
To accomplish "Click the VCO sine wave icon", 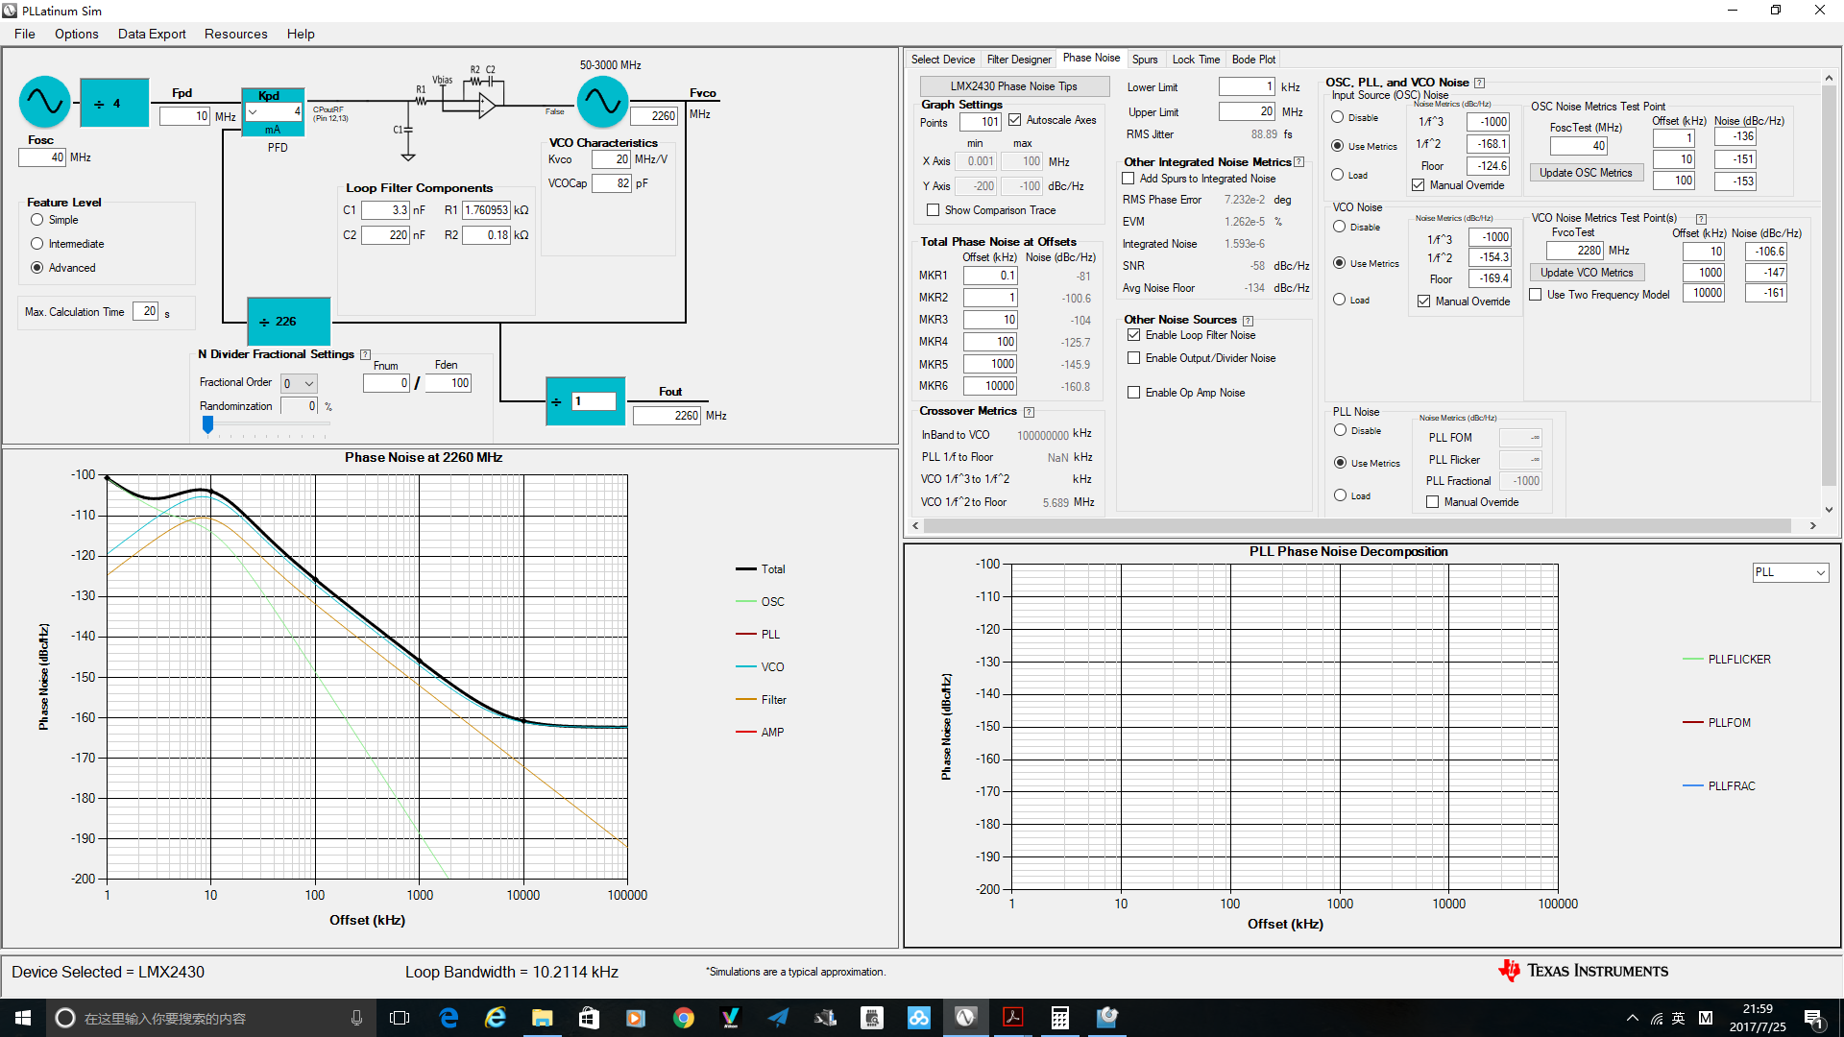I will click(602, 101).
